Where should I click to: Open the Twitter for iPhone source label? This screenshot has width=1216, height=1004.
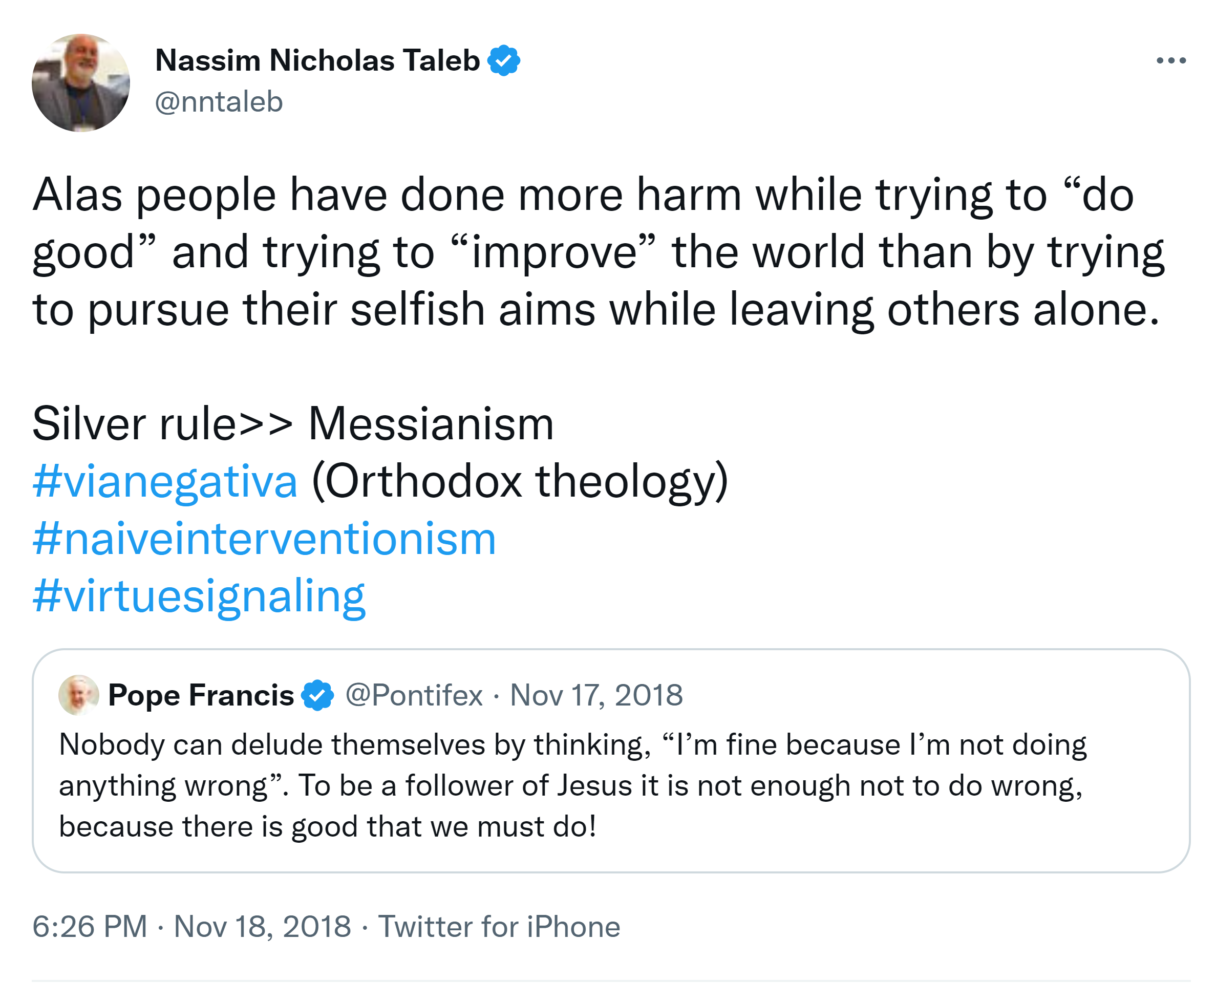[x=499, y=927]
